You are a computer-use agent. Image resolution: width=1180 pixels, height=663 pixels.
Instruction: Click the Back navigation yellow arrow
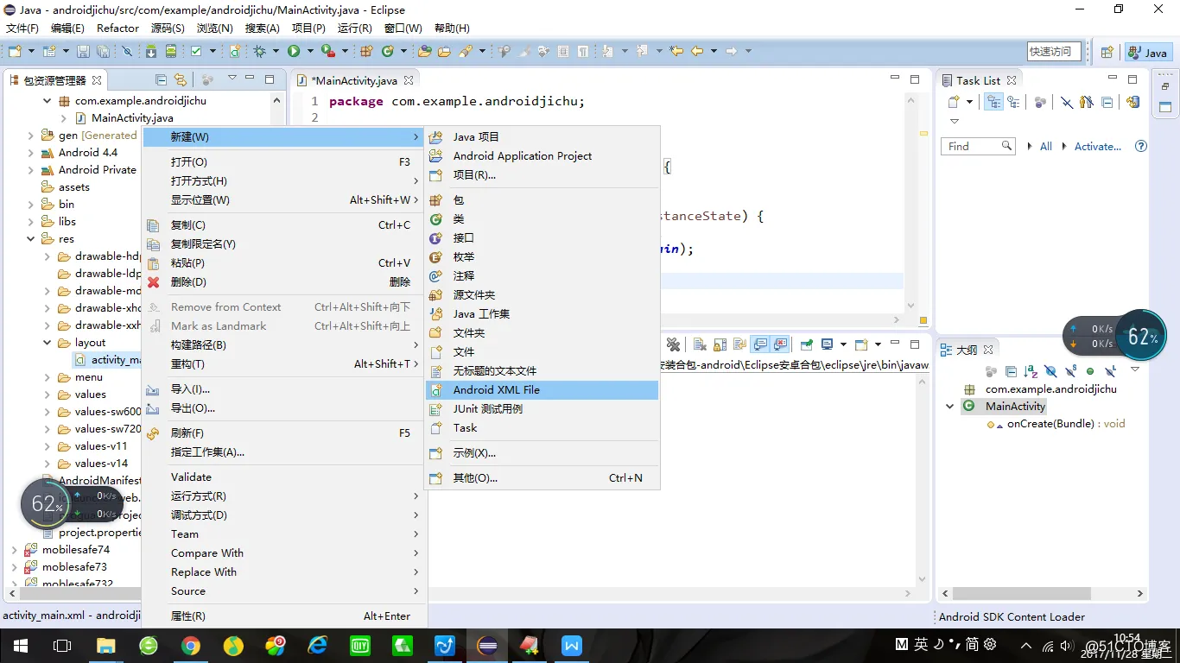pos(696,52)
